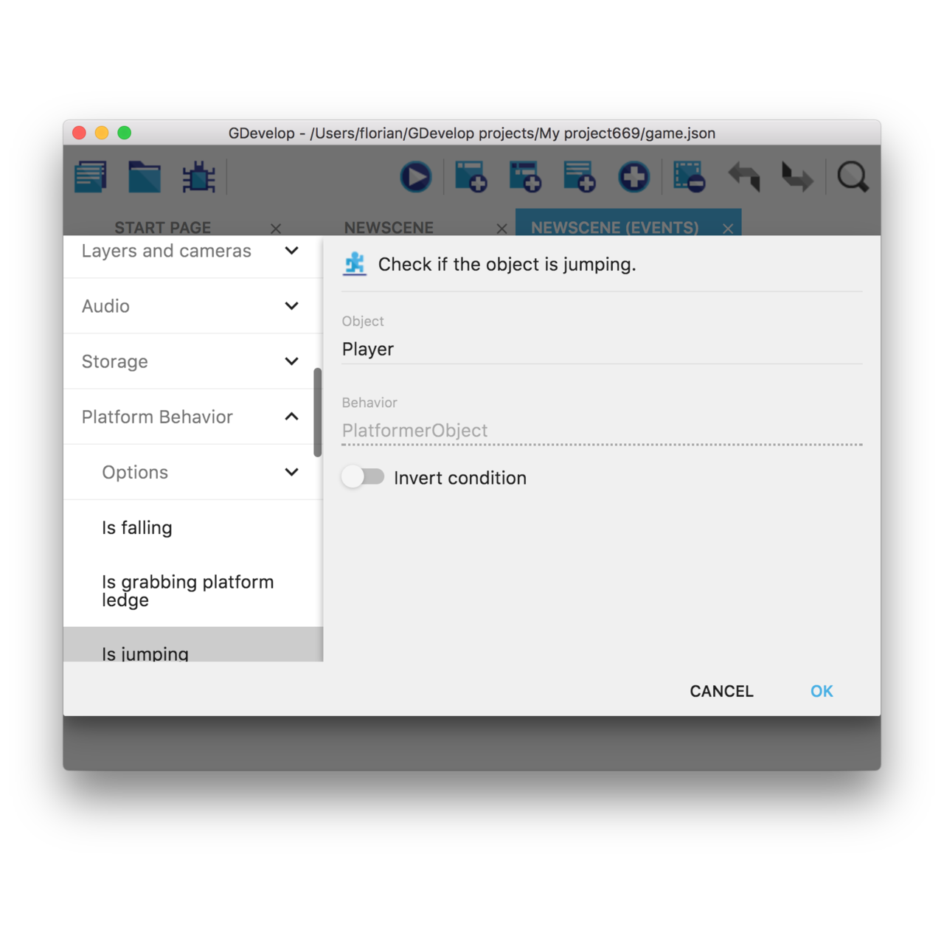Open the search with the magnifier icon
Image resolution: width=944 pixels, height=944 pixels.
[853, 177]
